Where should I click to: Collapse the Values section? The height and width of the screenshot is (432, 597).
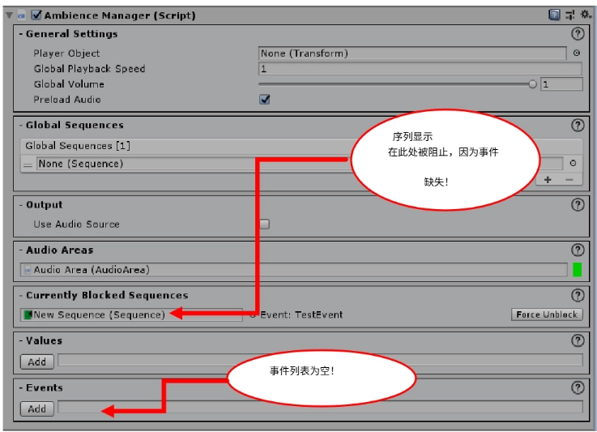coord(41,340)
